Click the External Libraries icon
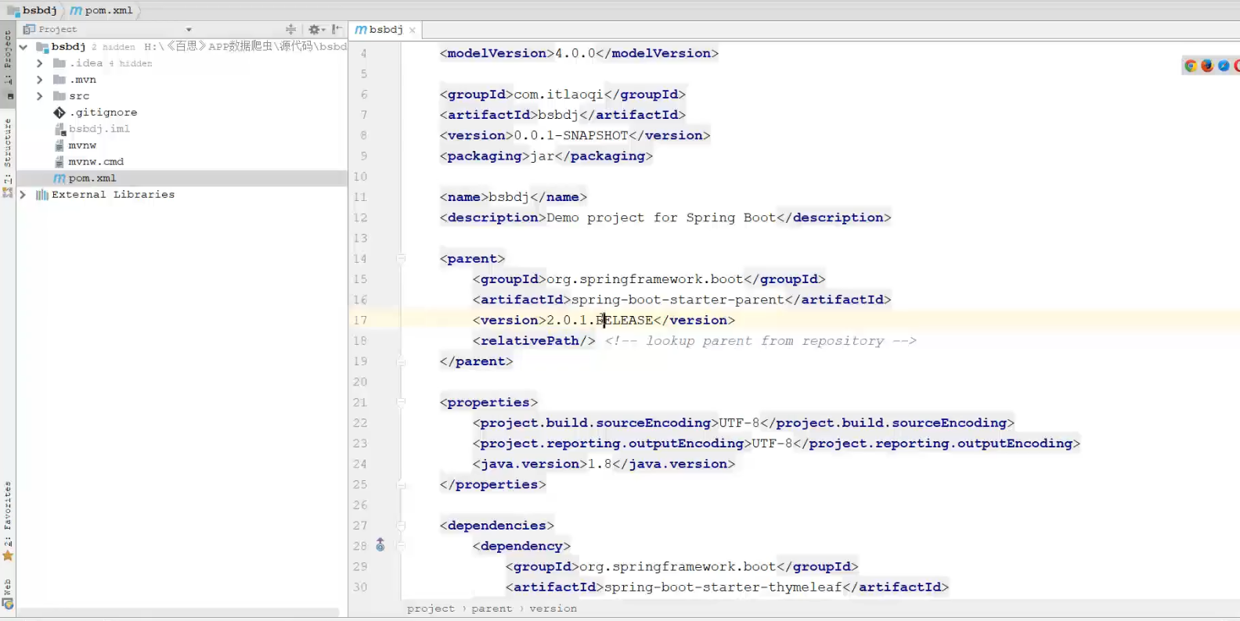 pyautogui.click(x=41, y=195)
